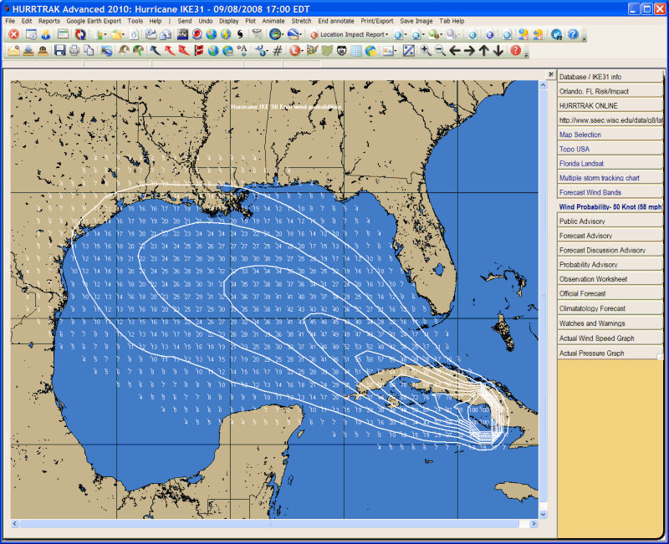
Task: Click the grid hash (#) icon
Action: point(278,51)
